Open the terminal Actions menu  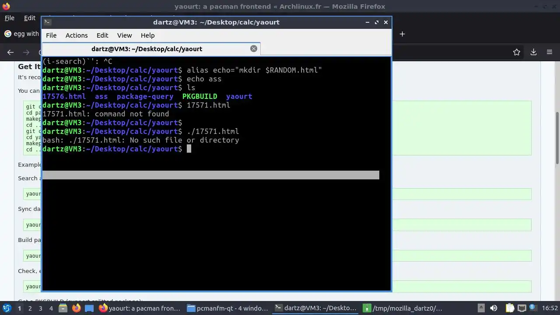pos(77,35)
